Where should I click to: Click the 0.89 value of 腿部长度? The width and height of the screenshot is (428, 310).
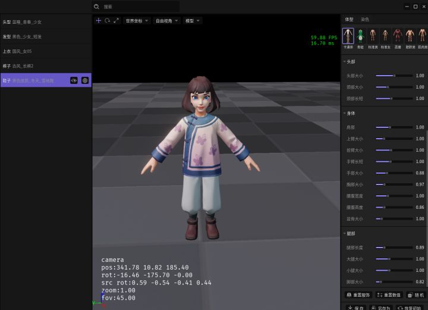[x=420, y=248]
